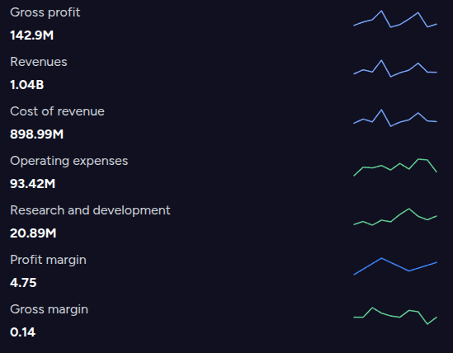Select the 93.42M operating expenses value

click(x=33, y=184)
